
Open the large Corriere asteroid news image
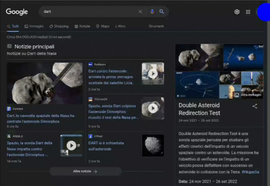click(x=45, y=83)
